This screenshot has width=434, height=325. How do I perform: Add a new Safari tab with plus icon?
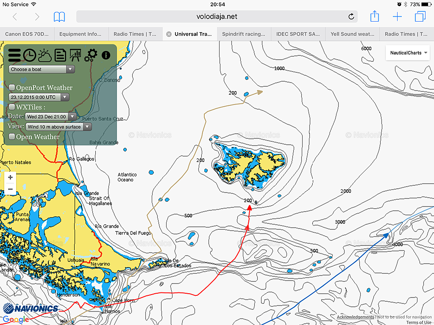[397, 17]
